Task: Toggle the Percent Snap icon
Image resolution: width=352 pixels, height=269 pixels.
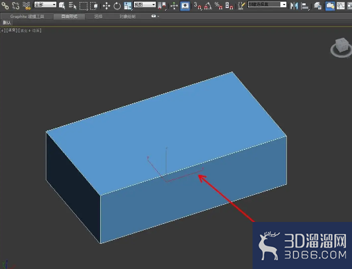Action: (219, 6)
